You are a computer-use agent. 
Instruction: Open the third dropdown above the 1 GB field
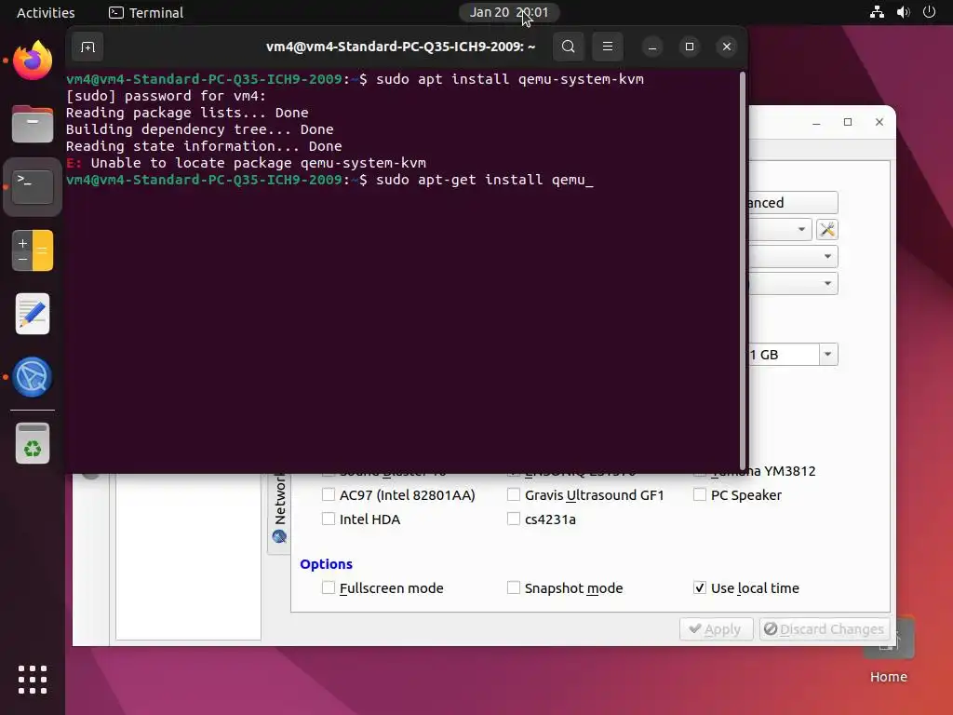(827, 283)
